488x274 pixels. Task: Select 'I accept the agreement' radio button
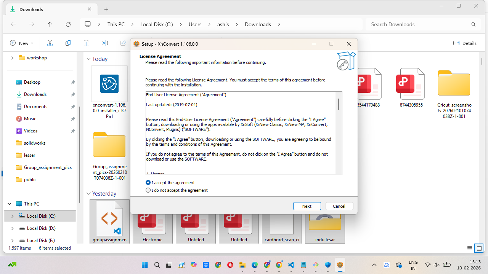tap(148, 183)
